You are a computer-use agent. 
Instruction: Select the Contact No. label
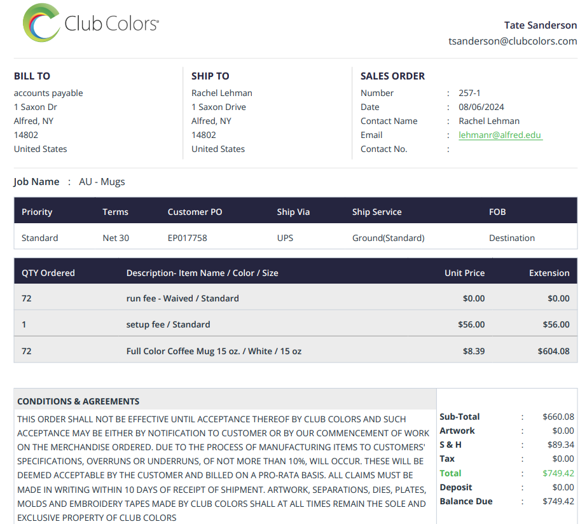pos(383,149)
